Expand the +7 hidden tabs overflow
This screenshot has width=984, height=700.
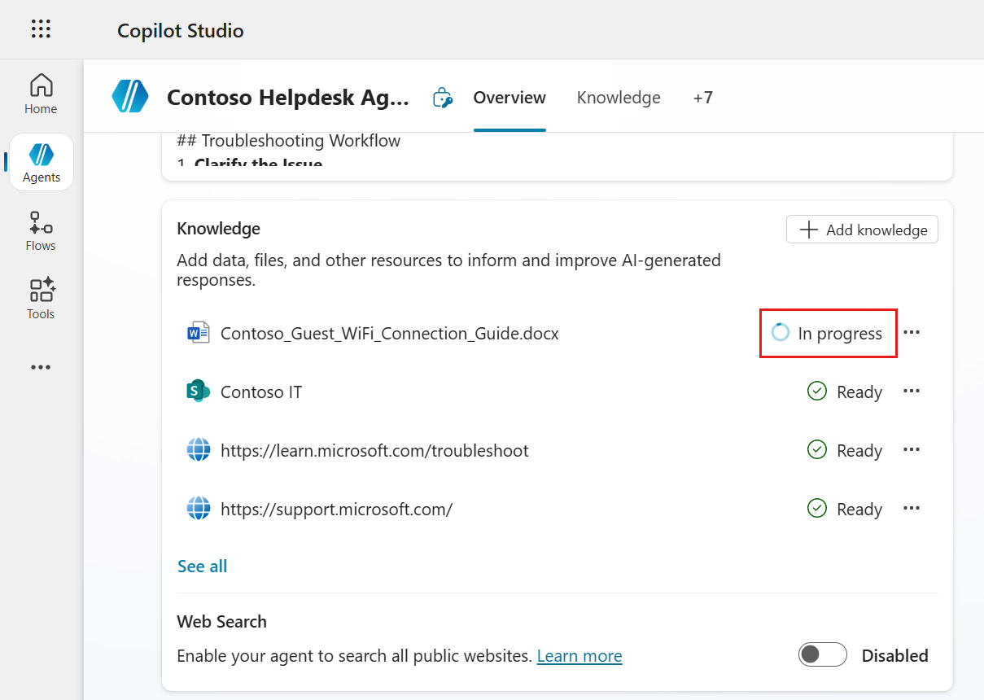click(x=702, y=98)
